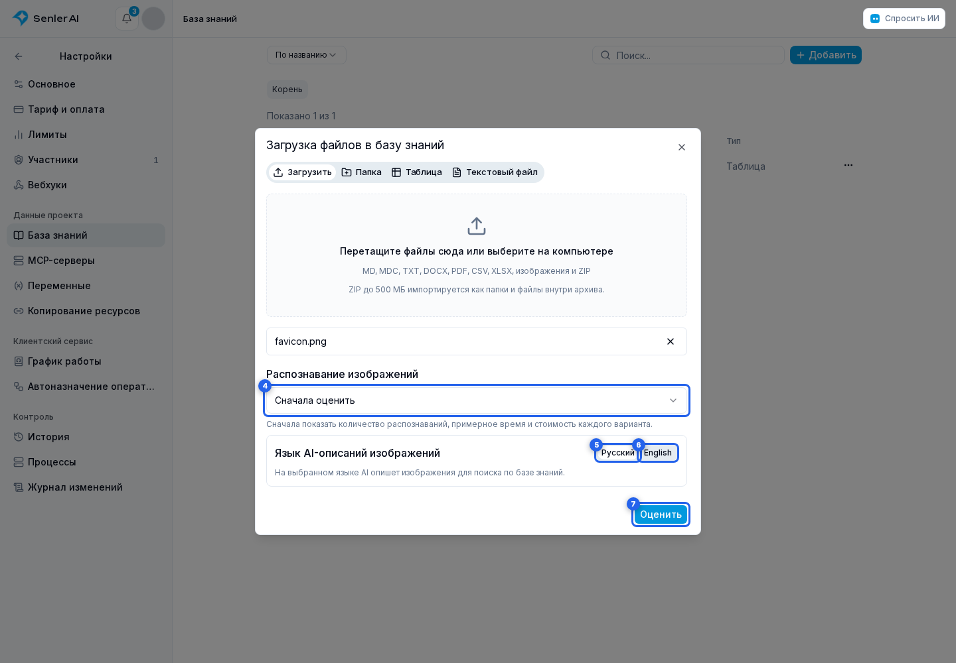This screenshot has width=956, height=663.
Task: Select Русский description language
Action: click(x=617, y=453)
